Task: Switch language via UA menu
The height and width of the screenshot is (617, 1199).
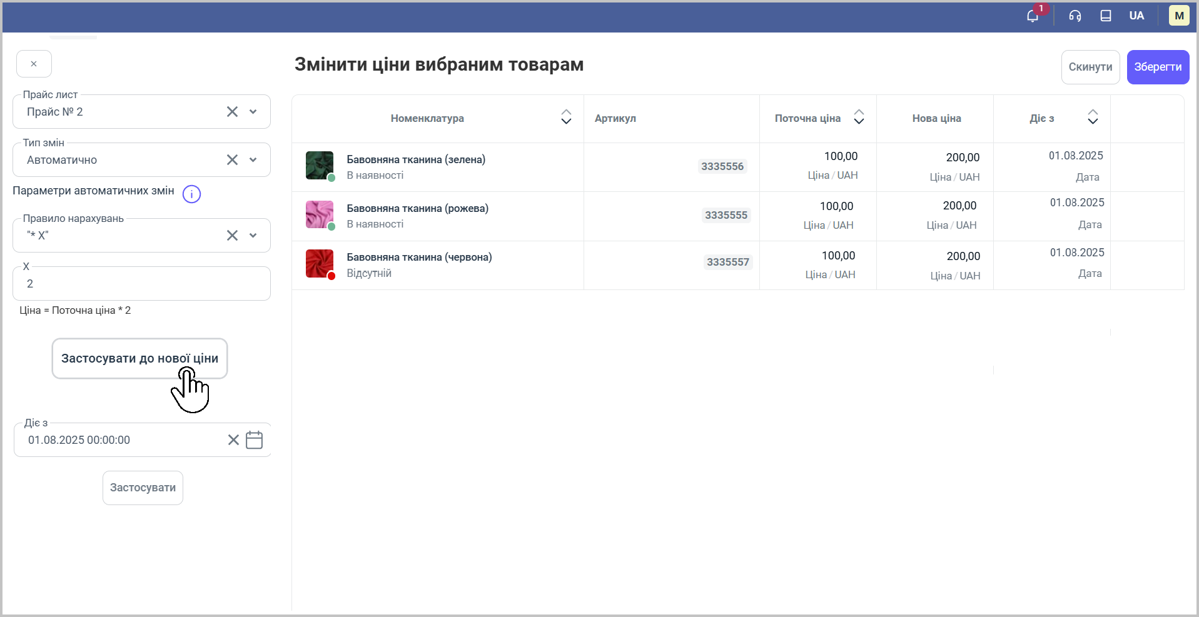Action: (1136, 16)
